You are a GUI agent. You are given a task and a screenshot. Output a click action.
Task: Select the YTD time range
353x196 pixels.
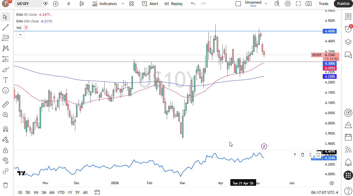coord(61,192)
